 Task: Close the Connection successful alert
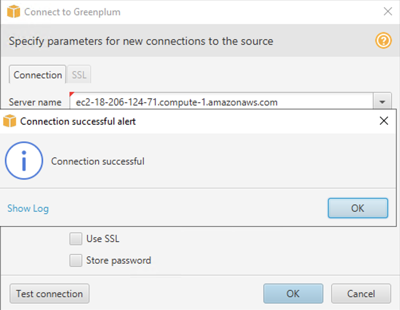384,121
